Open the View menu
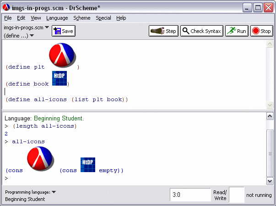The width and height of the screenshot is (276, 206). tap(36, 18)
